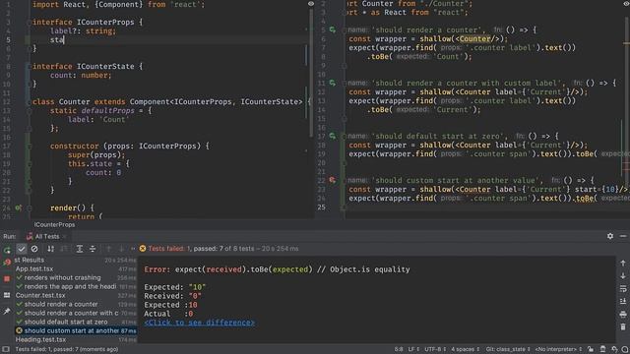Click override gutter icon beside render()
630x354 pixels.
(18, 207)
